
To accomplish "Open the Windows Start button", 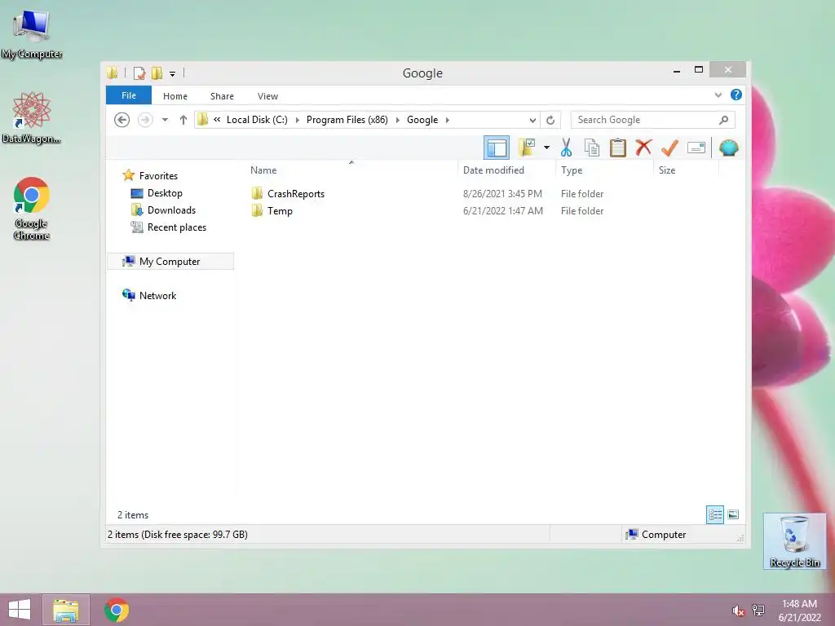I will 20,610.
